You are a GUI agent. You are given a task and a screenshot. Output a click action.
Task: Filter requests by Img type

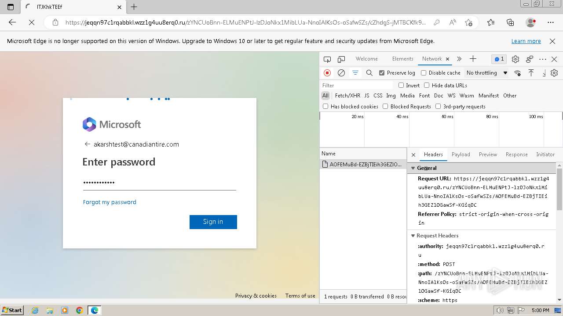point(391,96)
